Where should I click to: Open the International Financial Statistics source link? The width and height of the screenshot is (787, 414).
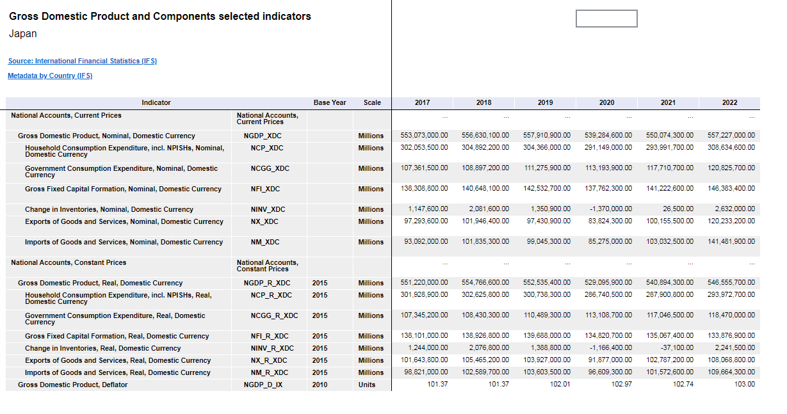coord(82,61)
